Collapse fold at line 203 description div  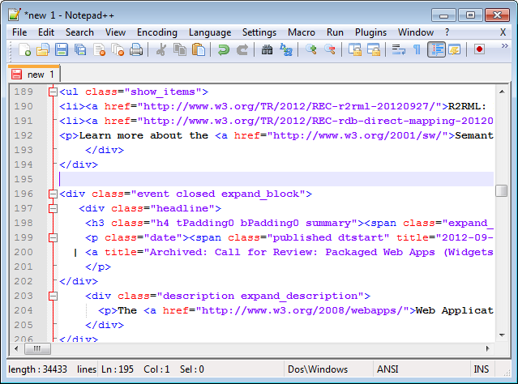(x=53, y=296)
